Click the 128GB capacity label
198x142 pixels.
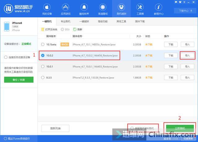tap(15, 26)
